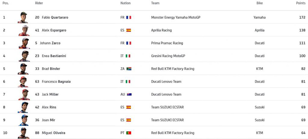Click the Italian flag beside Enea Bastianini
Screen dimensions: 308x139
(x=128, y=56)
